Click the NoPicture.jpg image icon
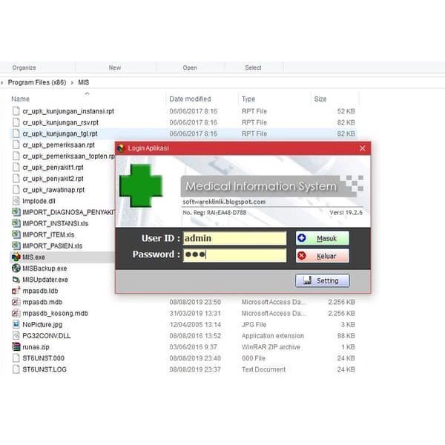445x445 pixels. 16,324
